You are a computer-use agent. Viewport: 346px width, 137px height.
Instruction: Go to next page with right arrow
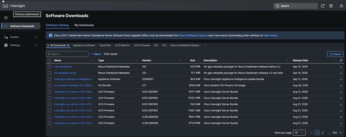click(341, 133)
